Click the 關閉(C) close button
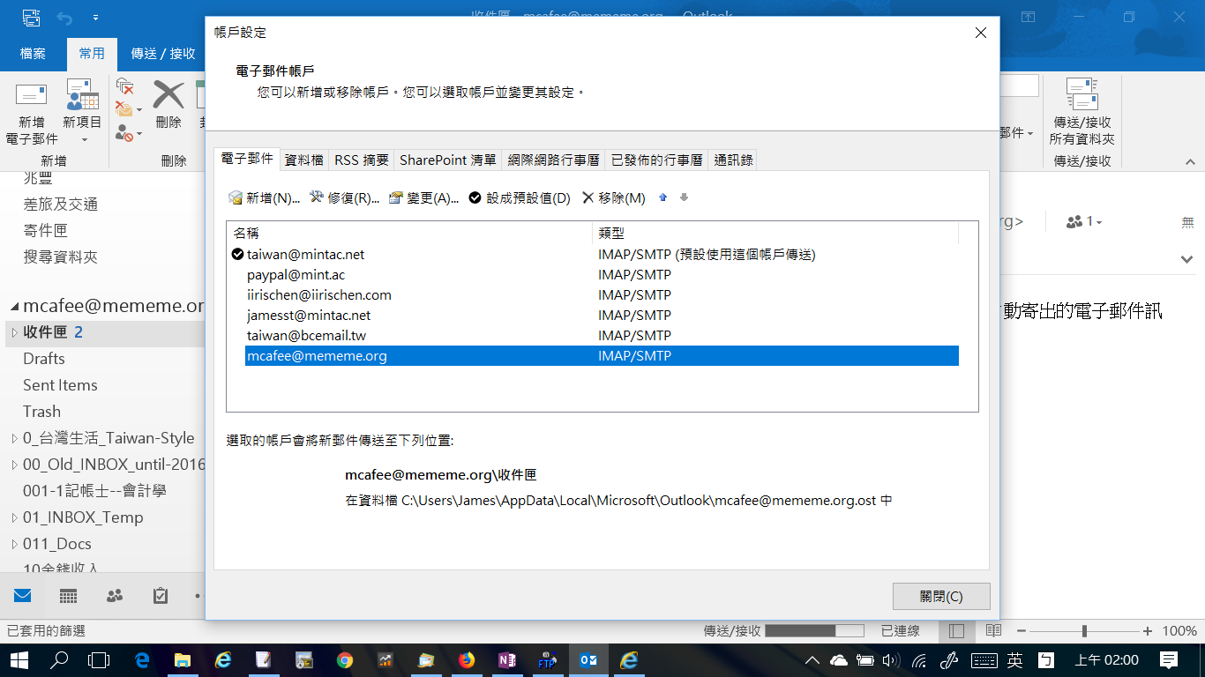Image resolution: width=1205 pixels, height=677 pixels. coord(940,597)
